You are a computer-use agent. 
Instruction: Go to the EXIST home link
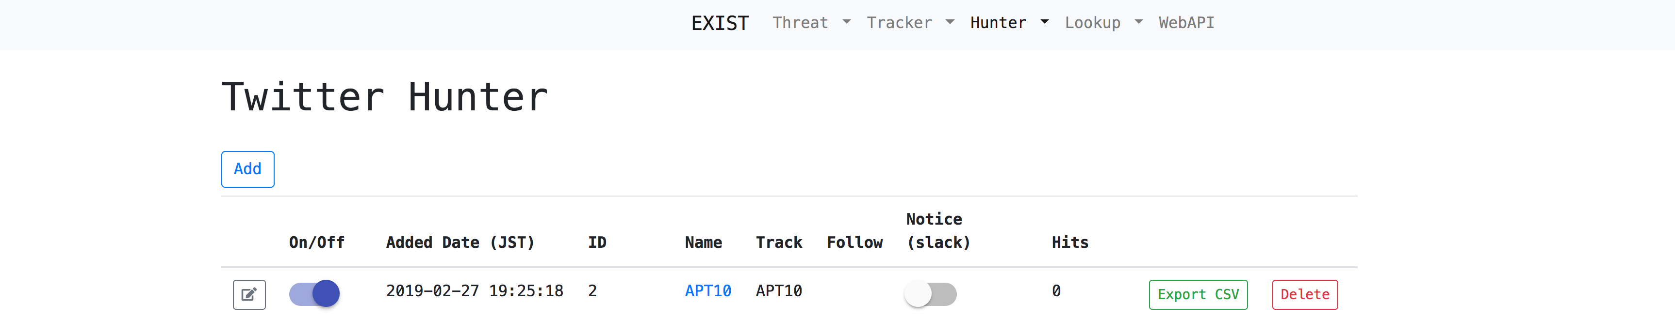[719, 22]
